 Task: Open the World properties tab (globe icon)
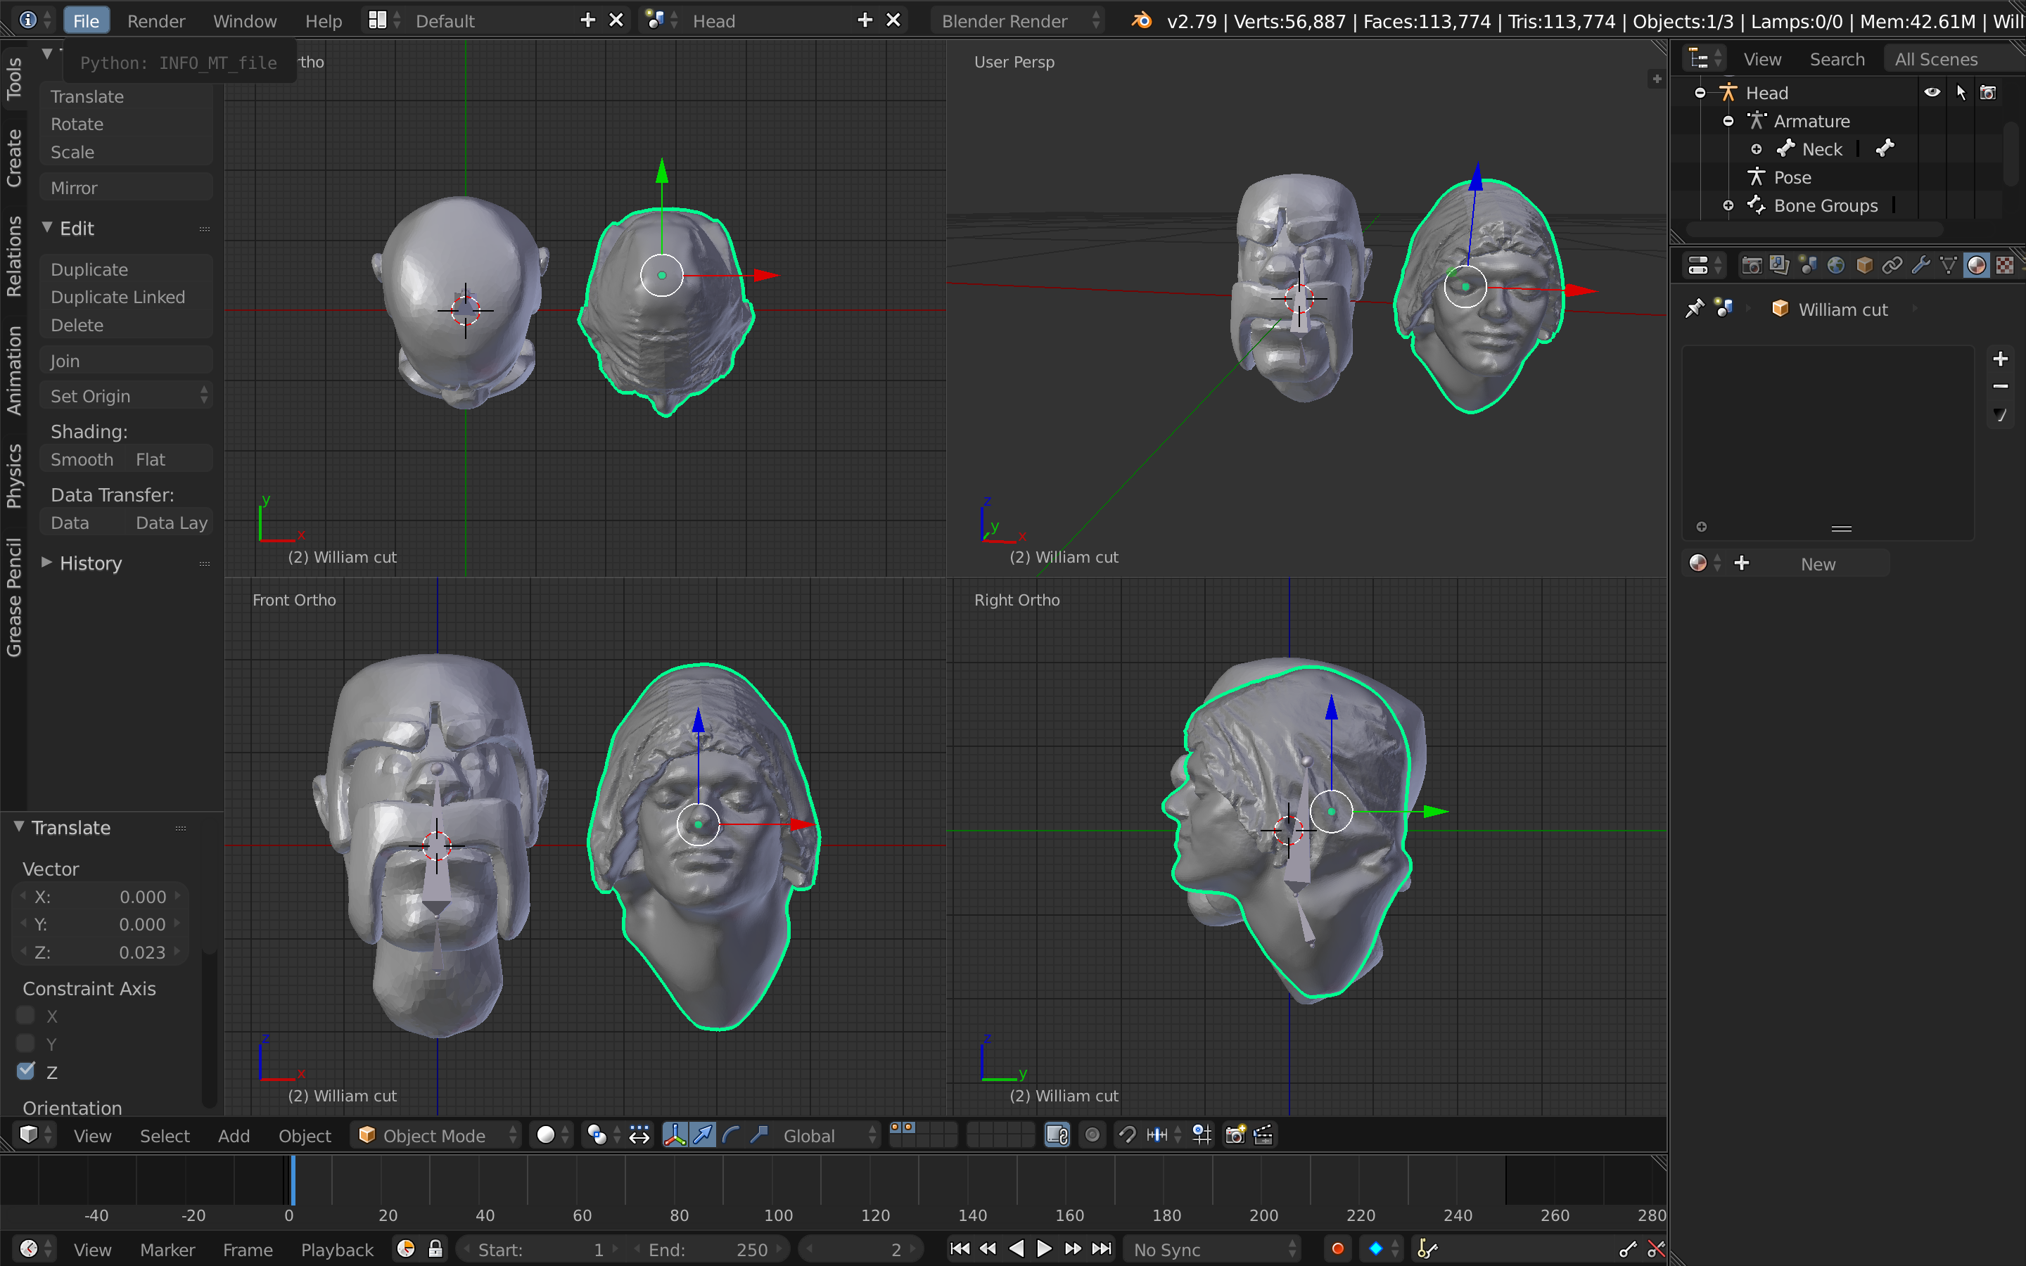pyautogui.click(x=1836, y=265)
